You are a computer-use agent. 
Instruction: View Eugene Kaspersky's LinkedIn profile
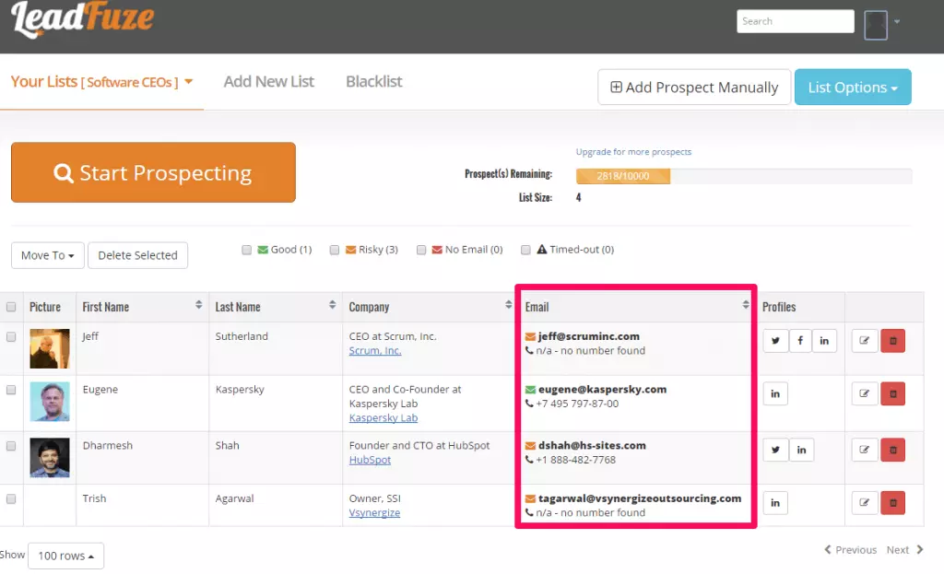pos(775,393)
